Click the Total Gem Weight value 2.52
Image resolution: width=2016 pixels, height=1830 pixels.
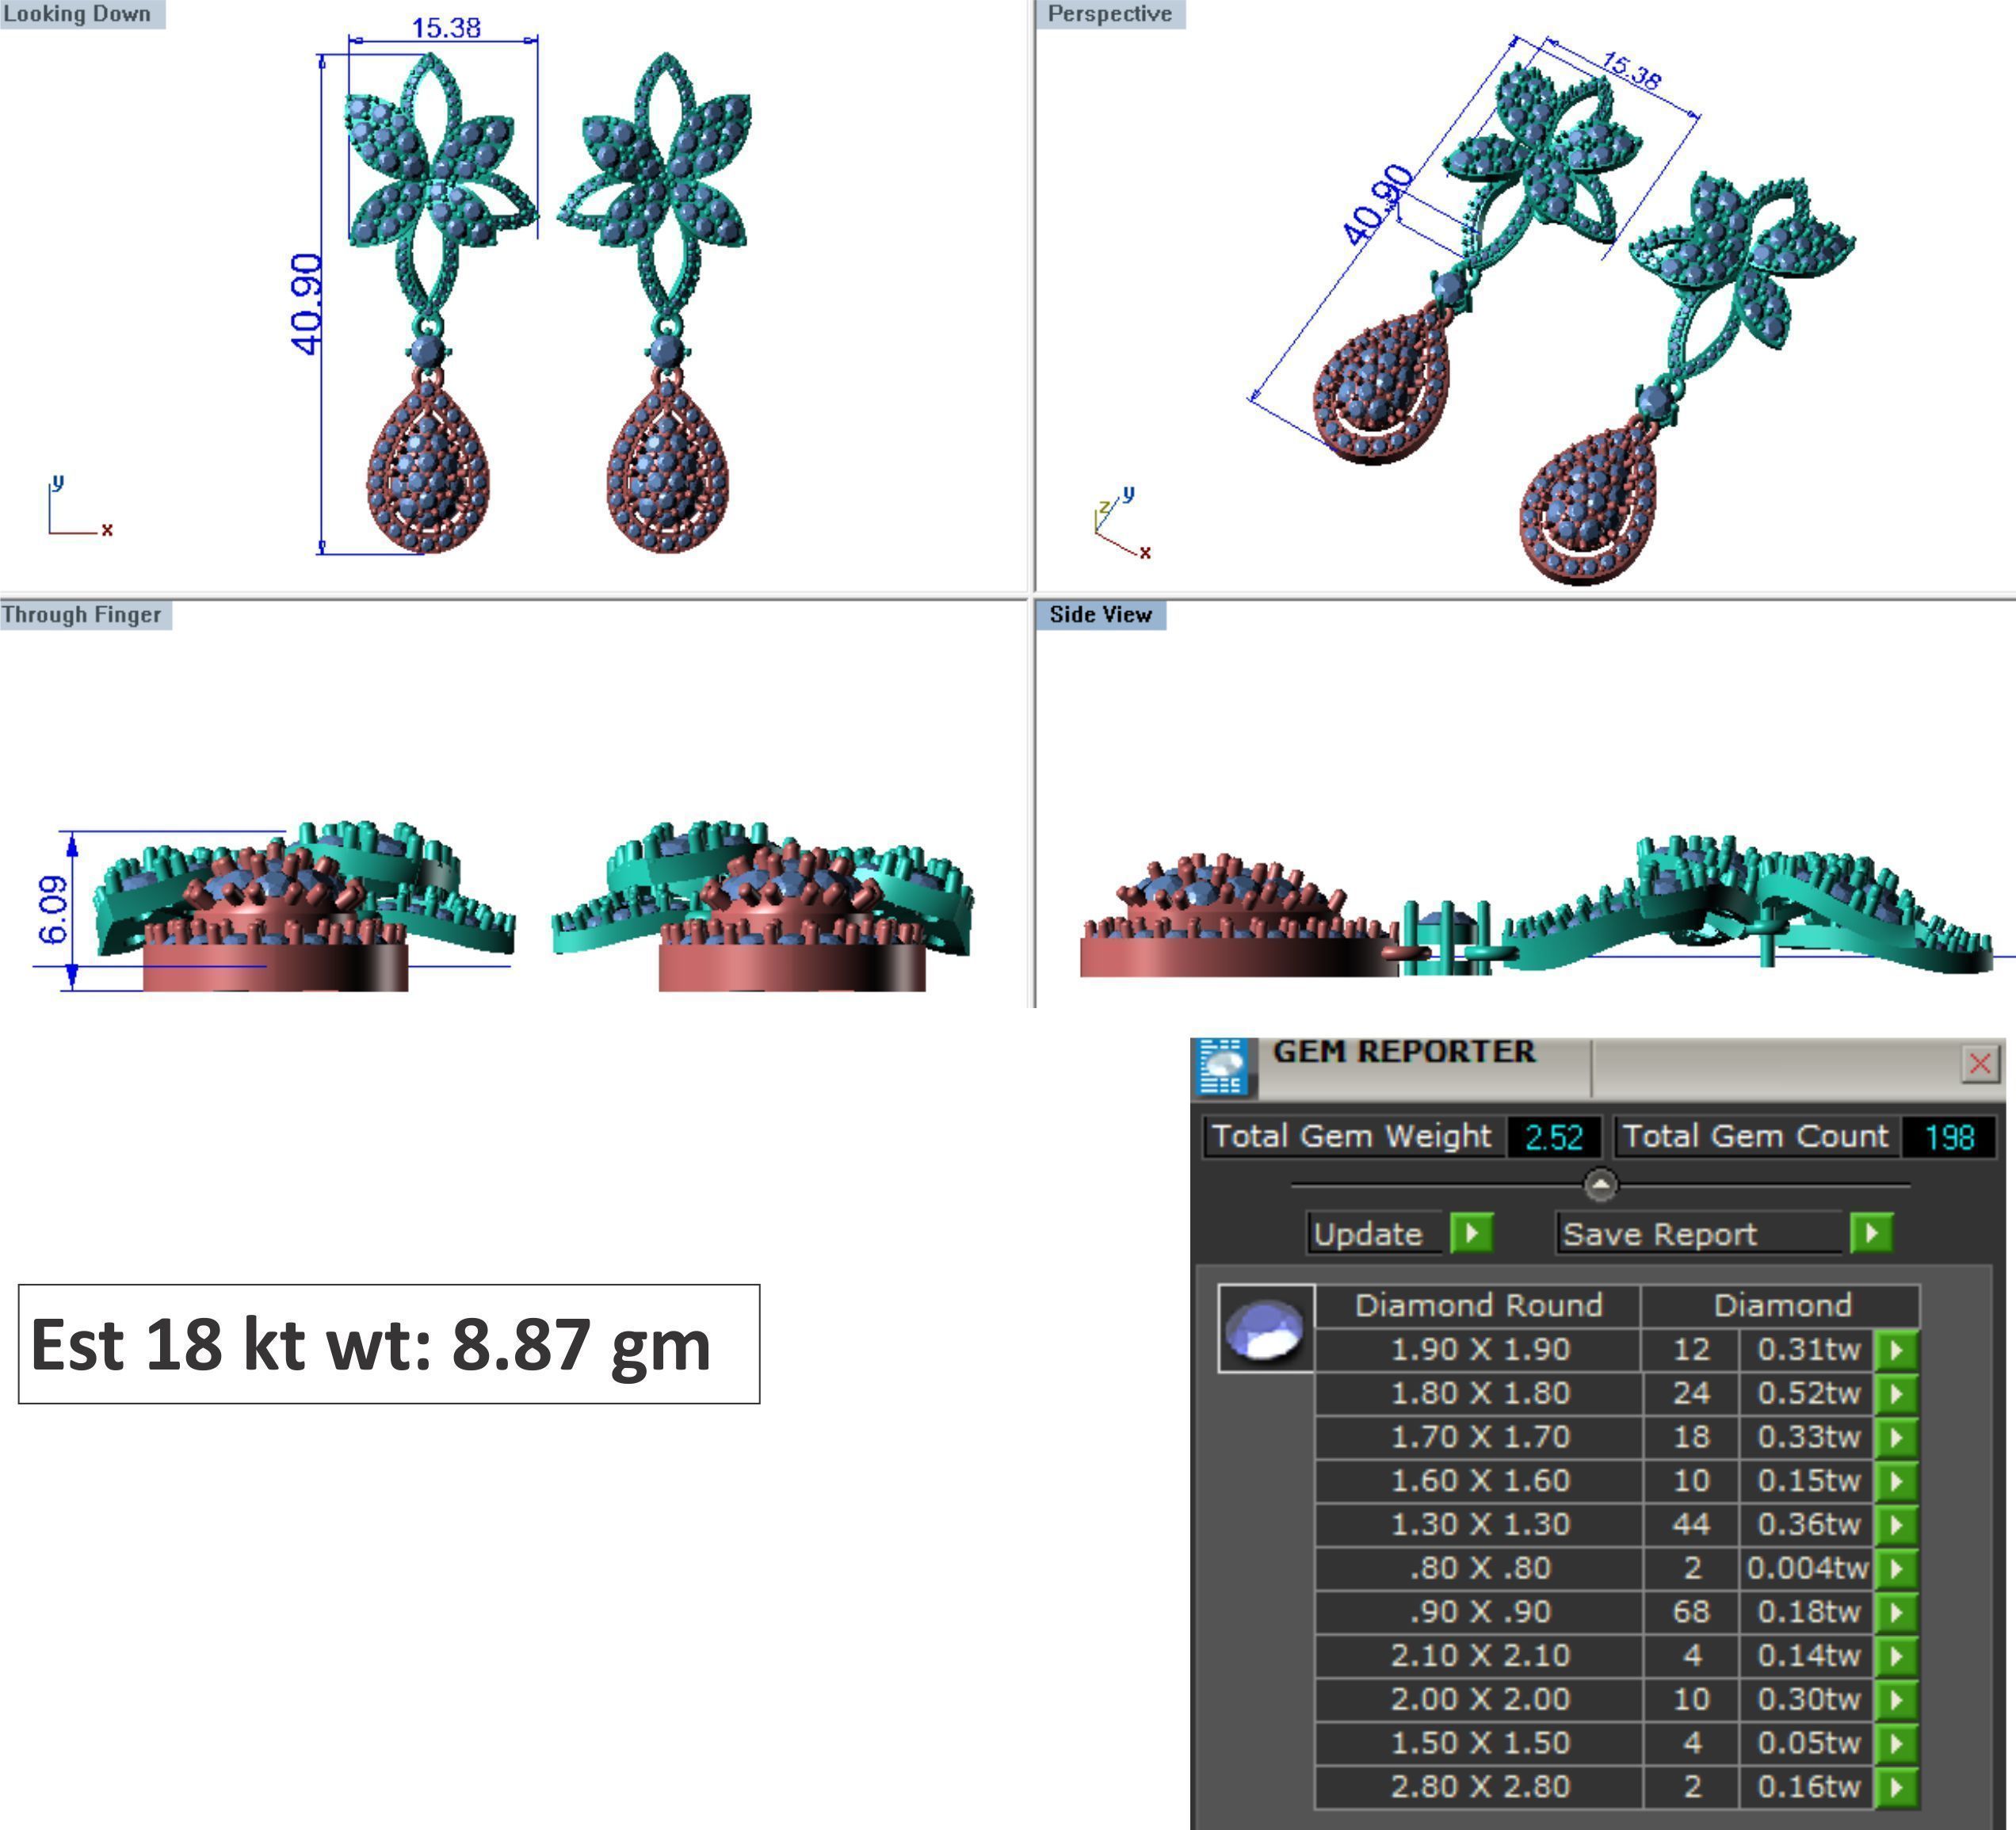[1553, 1137]
